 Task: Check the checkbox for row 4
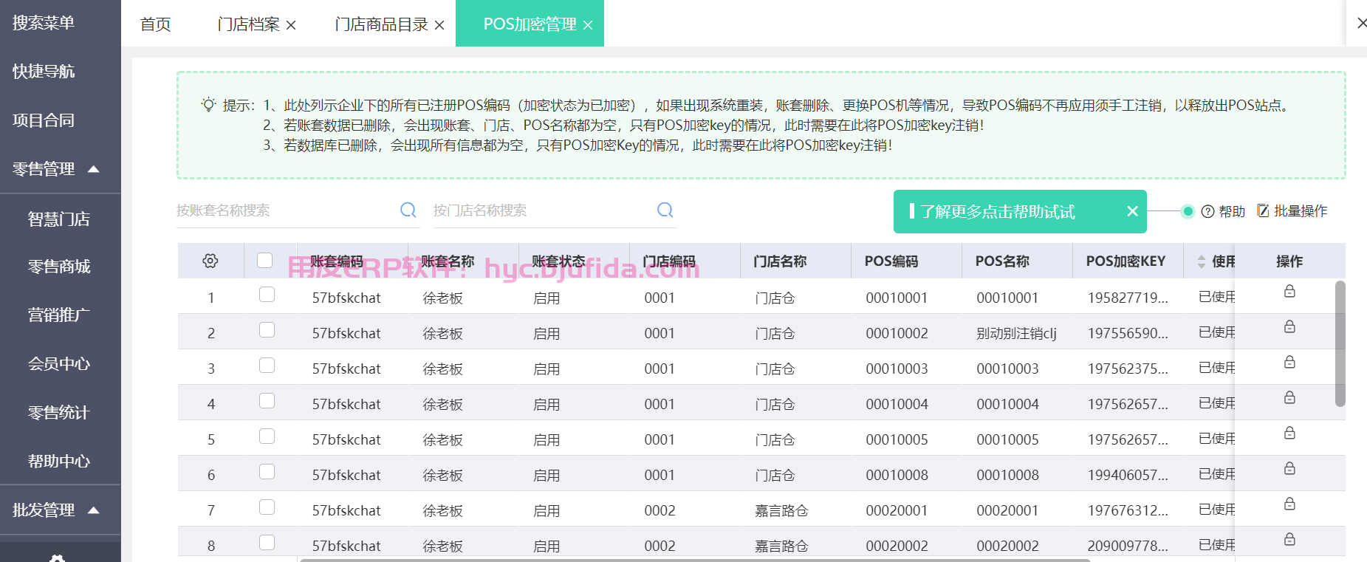tap(267, 401)
